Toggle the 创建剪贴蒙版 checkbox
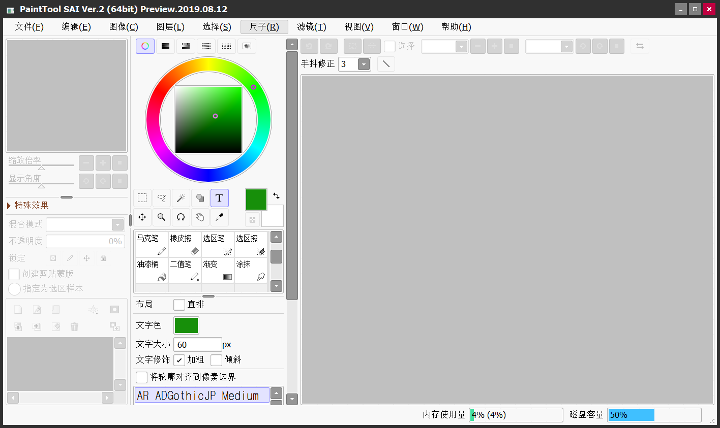The width and height of the screenshot is (720, 428). [x=14, y=274]
